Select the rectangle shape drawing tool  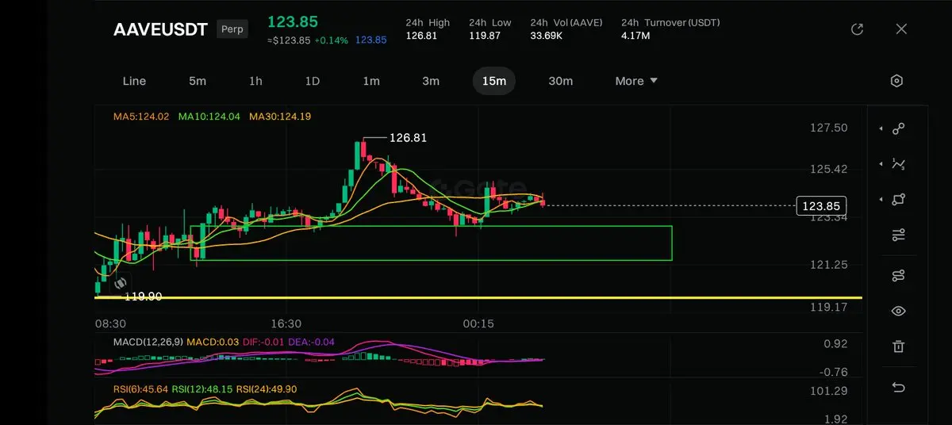[x=899, y=200]
